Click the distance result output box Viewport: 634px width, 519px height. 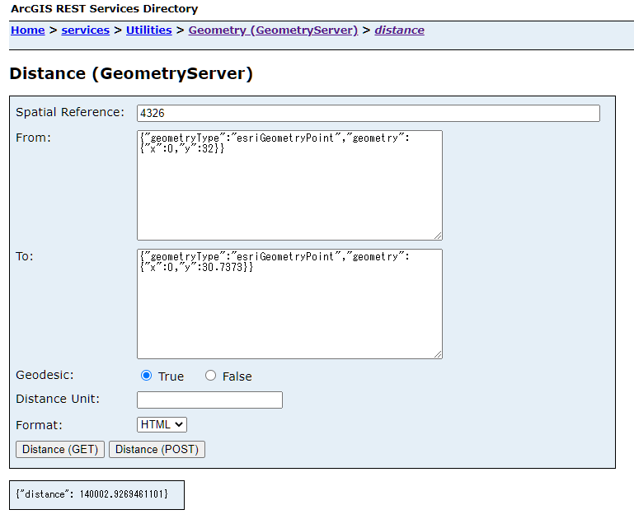coord(96,495)
